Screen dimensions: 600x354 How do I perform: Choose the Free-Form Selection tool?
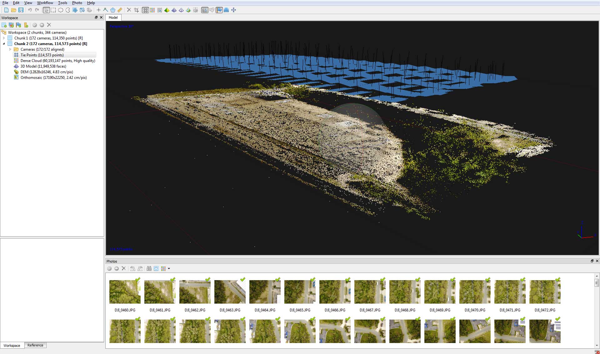point(68,10)
